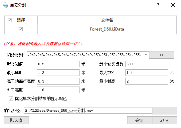
Task: Click the ... browse button for output path
Action: click(164, 111)
